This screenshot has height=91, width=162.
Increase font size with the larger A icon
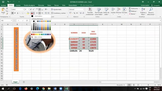click(31, 9)
